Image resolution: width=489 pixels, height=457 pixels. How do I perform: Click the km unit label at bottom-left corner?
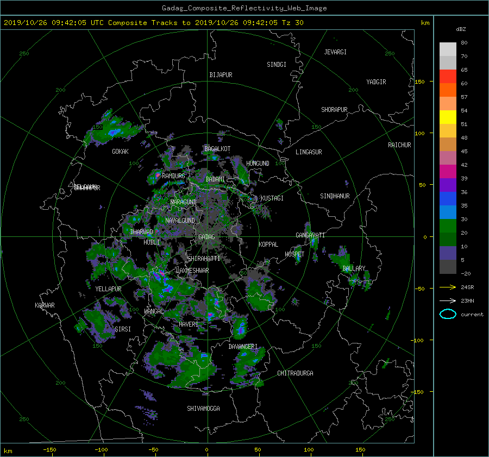coord(8,451)
